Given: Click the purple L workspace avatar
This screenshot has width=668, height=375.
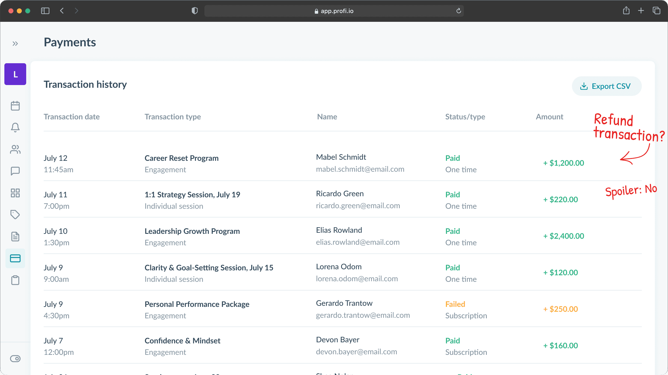Looking at the screenshot, I should pyautogui.click(x=15, y=74).
